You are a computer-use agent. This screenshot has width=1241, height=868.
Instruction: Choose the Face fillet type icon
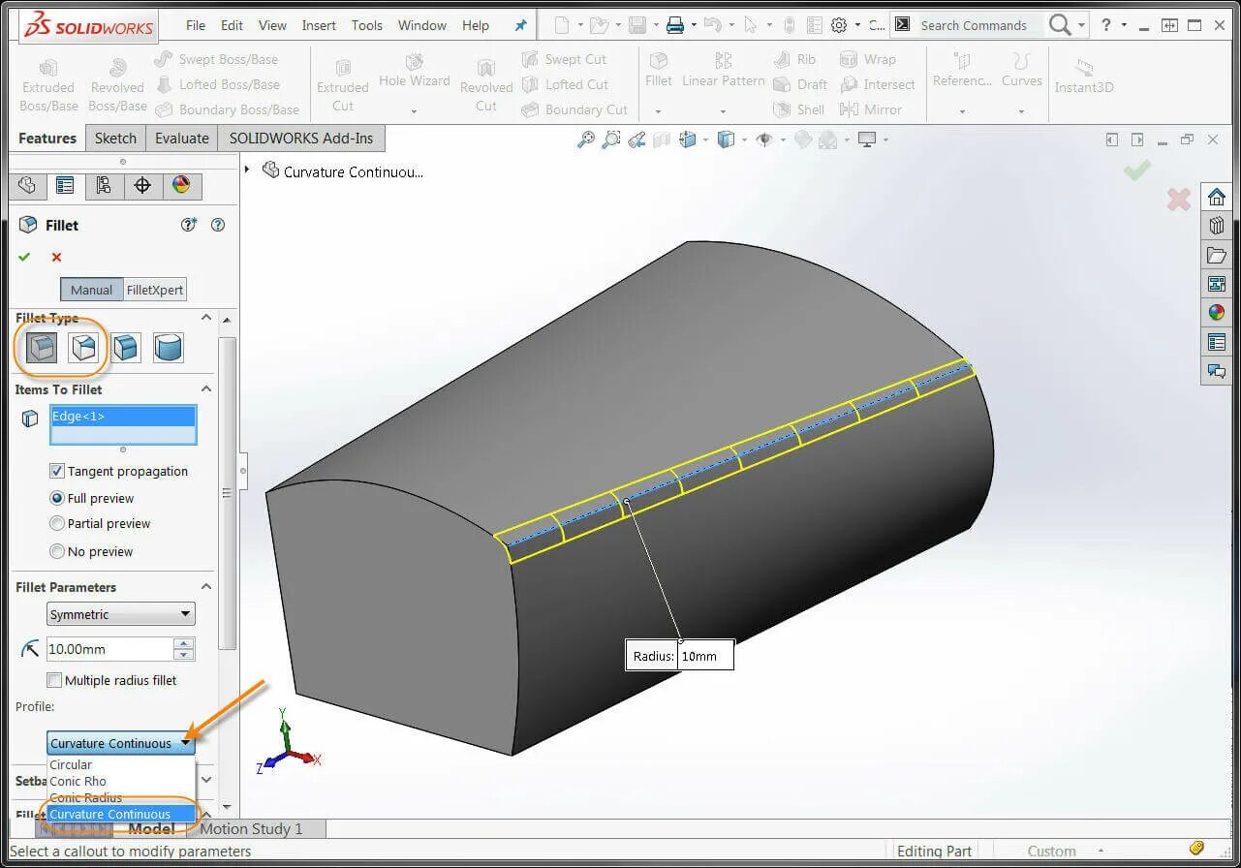click(127, 348)
